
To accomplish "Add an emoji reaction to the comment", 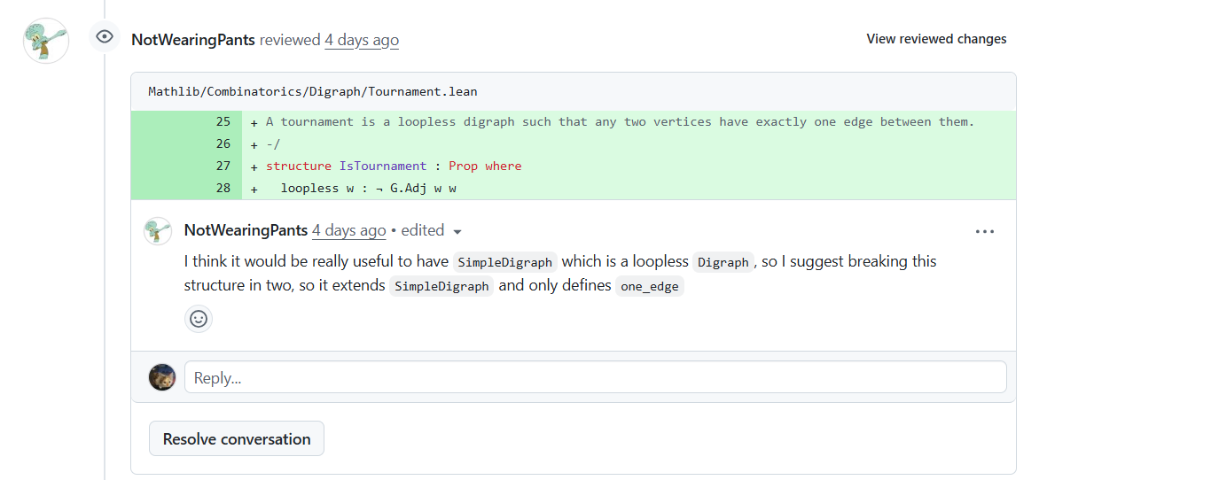I will point(199,319).
